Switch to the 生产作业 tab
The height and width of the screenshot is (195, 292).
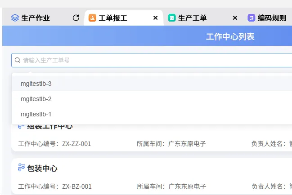(x=36, y=18)
